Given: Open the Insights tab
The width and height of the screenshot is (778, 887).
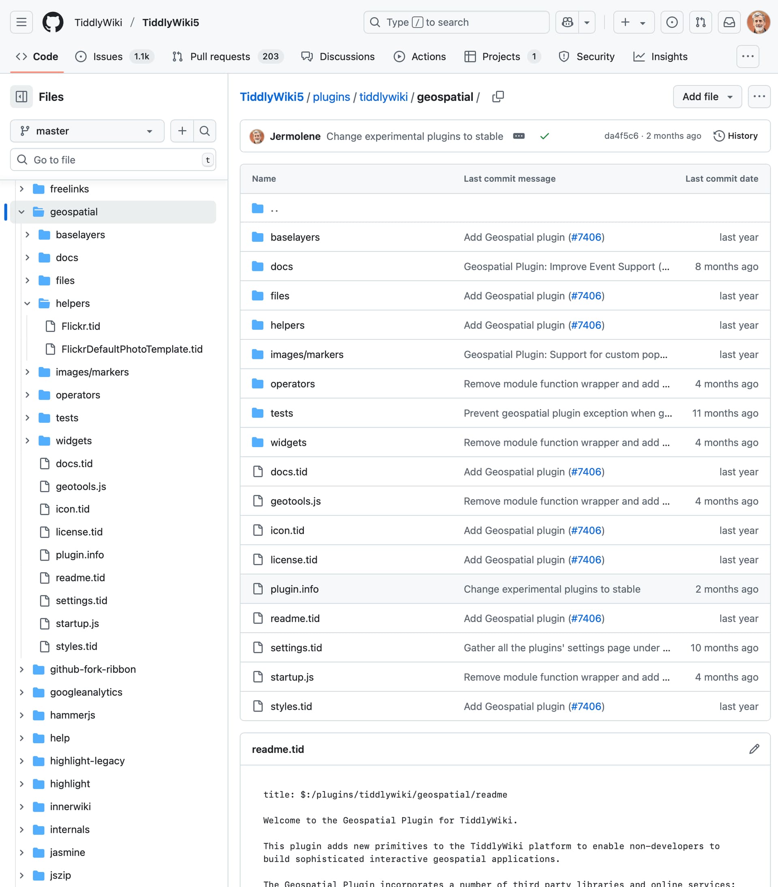Looking at the screenshot, I should [660, 56].
